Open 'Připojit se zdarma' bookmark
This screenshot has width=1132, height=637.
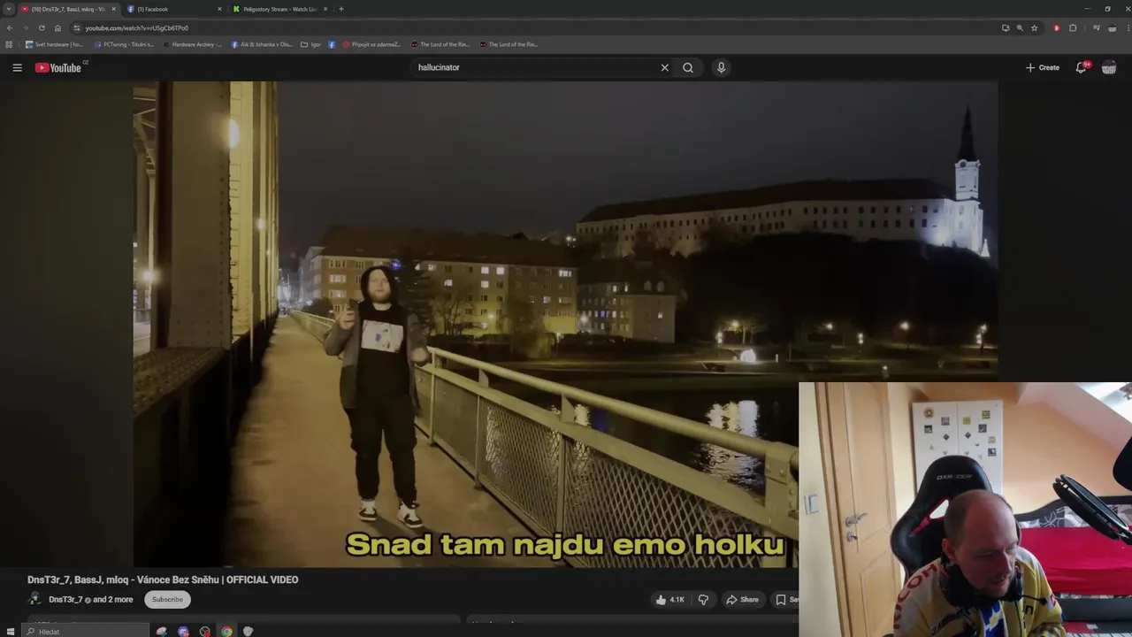[371, 44]
